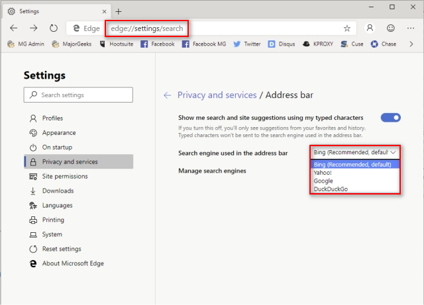Reload the page with the refresh icon
Image resolution: width=424 pixels, height=305 pixels.
tap(54, 28)
